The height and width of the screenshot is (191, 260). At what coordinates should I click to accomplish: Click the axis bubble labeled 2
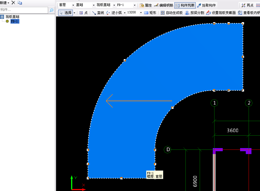249,103
